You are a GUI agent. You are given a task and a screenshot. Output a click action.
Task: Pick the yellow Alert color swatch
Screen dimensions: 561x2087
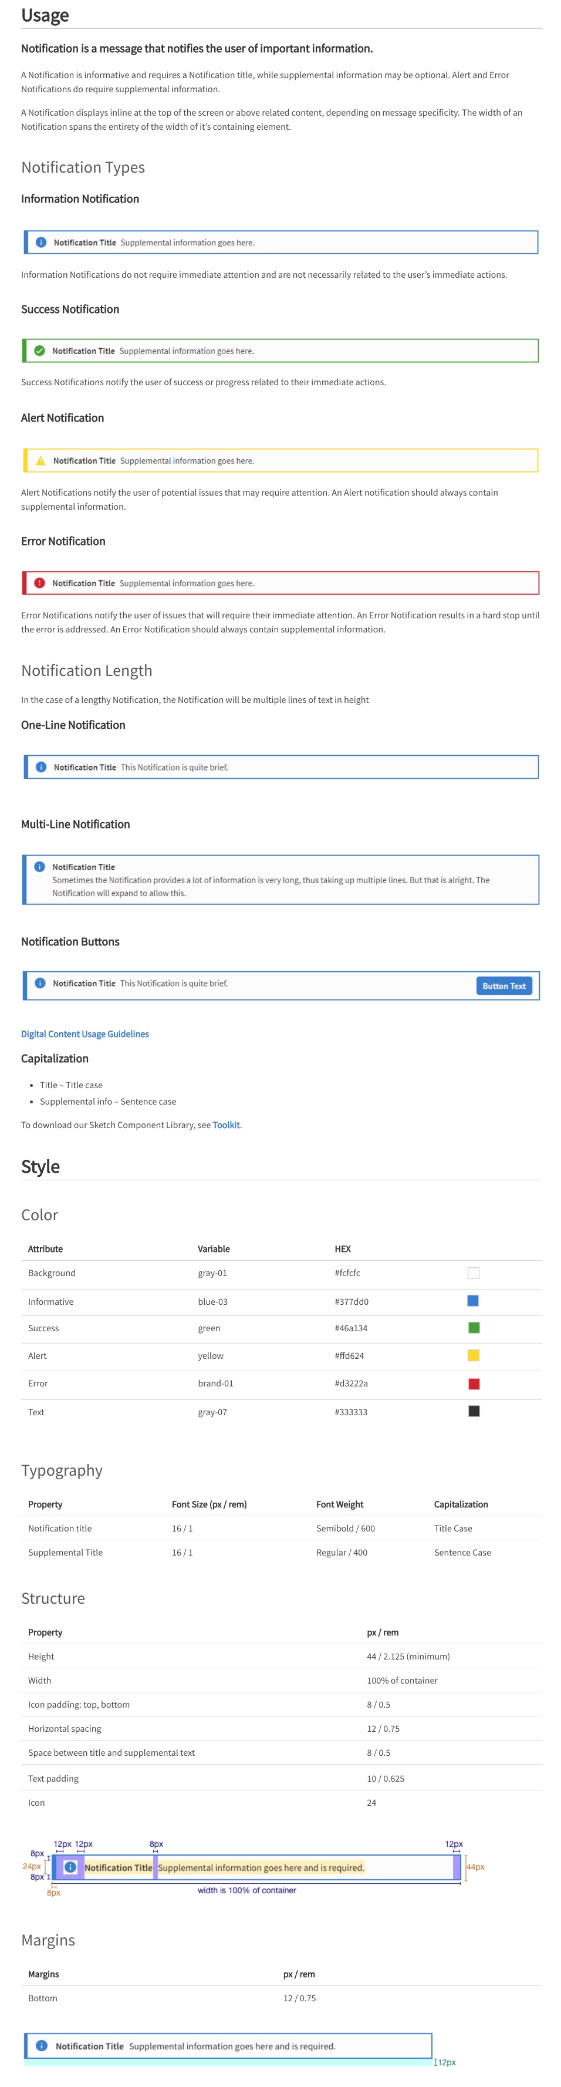pos(474,1355)
